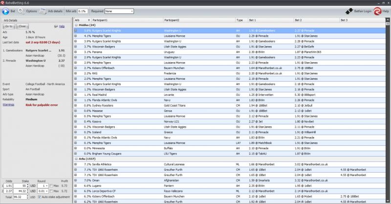
Task: Click the blue play Bet icon
Action: coord(5,11)
